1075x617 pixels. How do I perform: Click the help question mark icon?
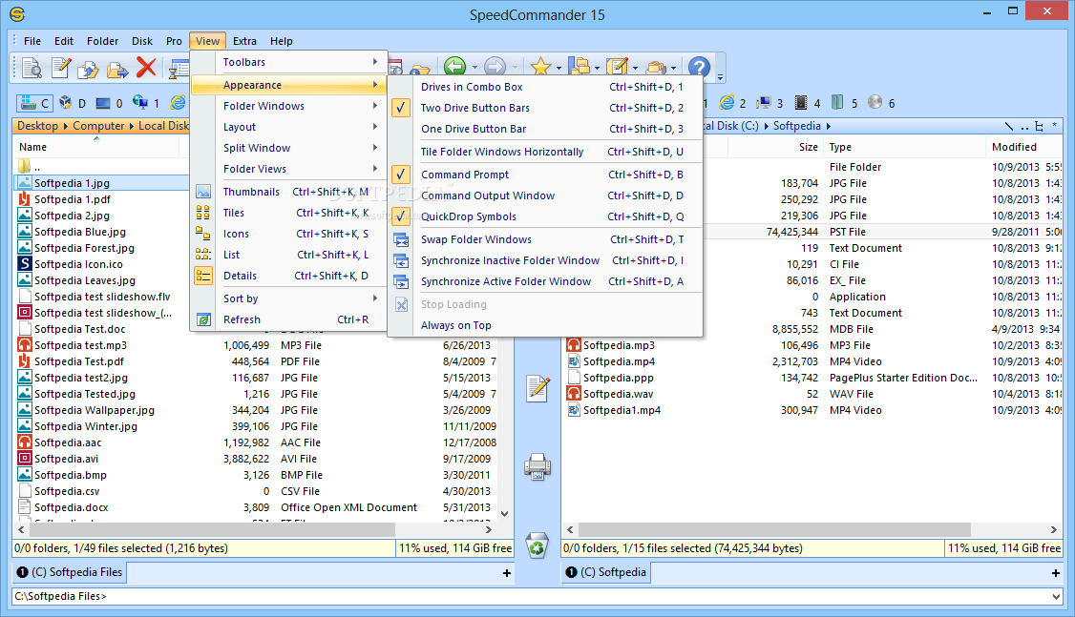(699, 67)
